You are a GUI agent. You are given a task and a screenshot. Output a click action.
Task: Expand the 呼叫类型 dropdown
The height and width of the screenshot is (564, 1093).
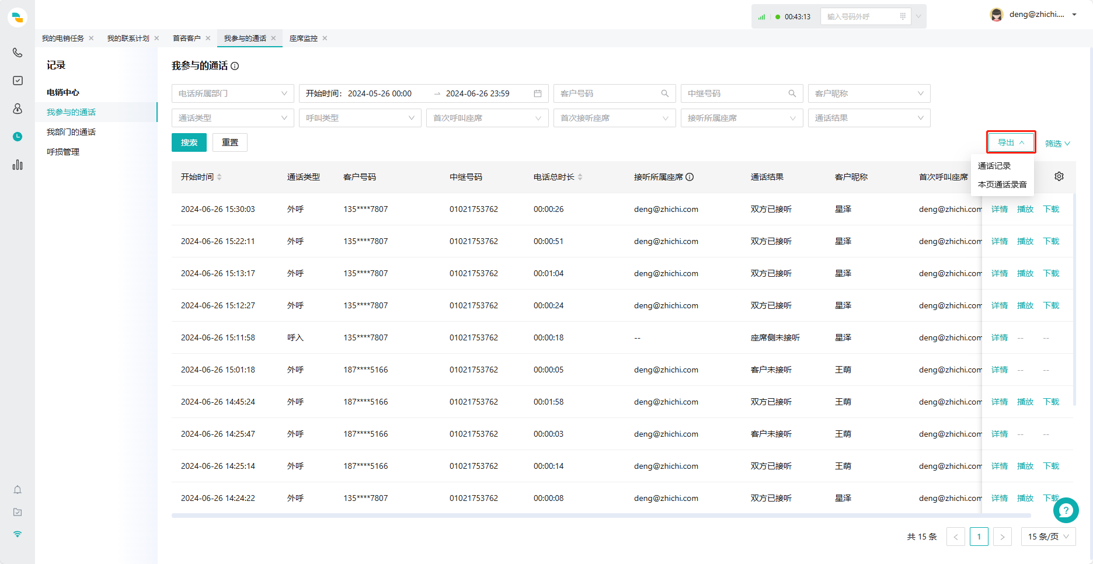tap(360, 118)
